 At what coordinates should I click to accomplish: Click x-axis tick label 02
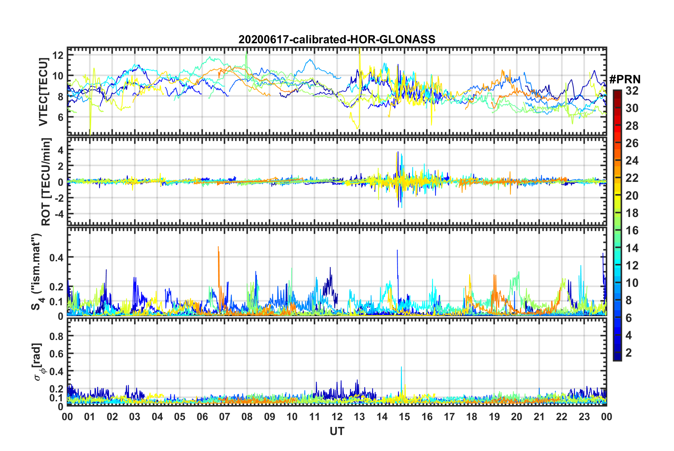pyautogui.click(x=112, y=417)
